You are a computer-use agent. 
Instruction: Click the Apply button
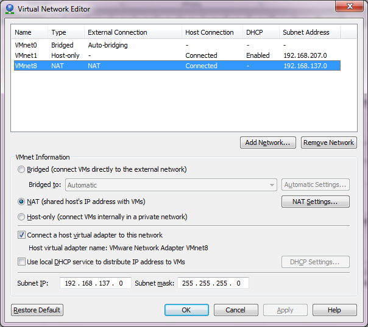coord(285,310)
